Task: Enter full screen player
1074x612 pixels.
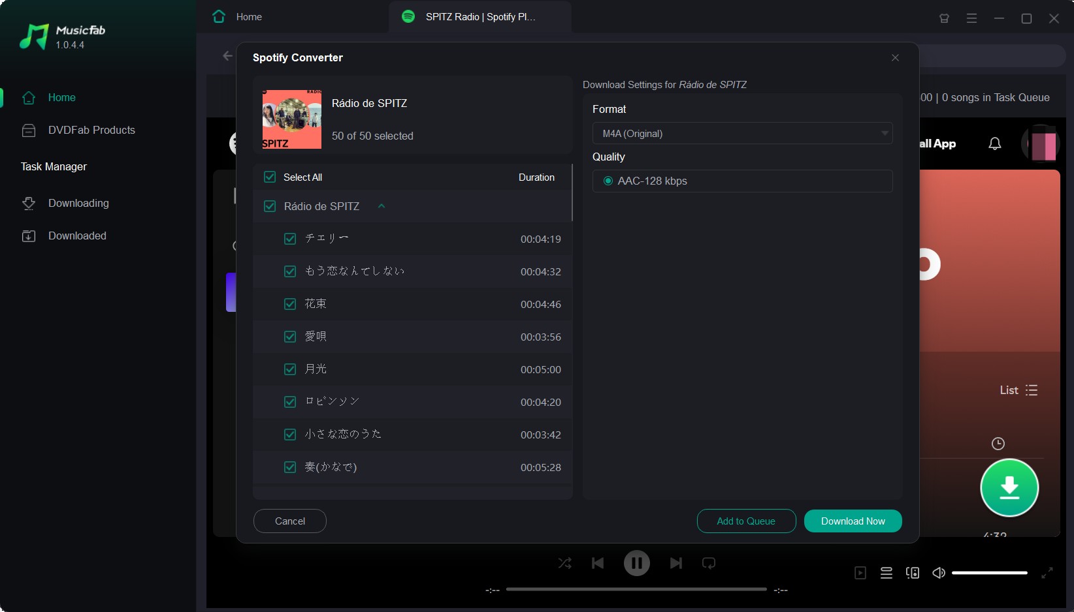Action: tap(1047, 573)
